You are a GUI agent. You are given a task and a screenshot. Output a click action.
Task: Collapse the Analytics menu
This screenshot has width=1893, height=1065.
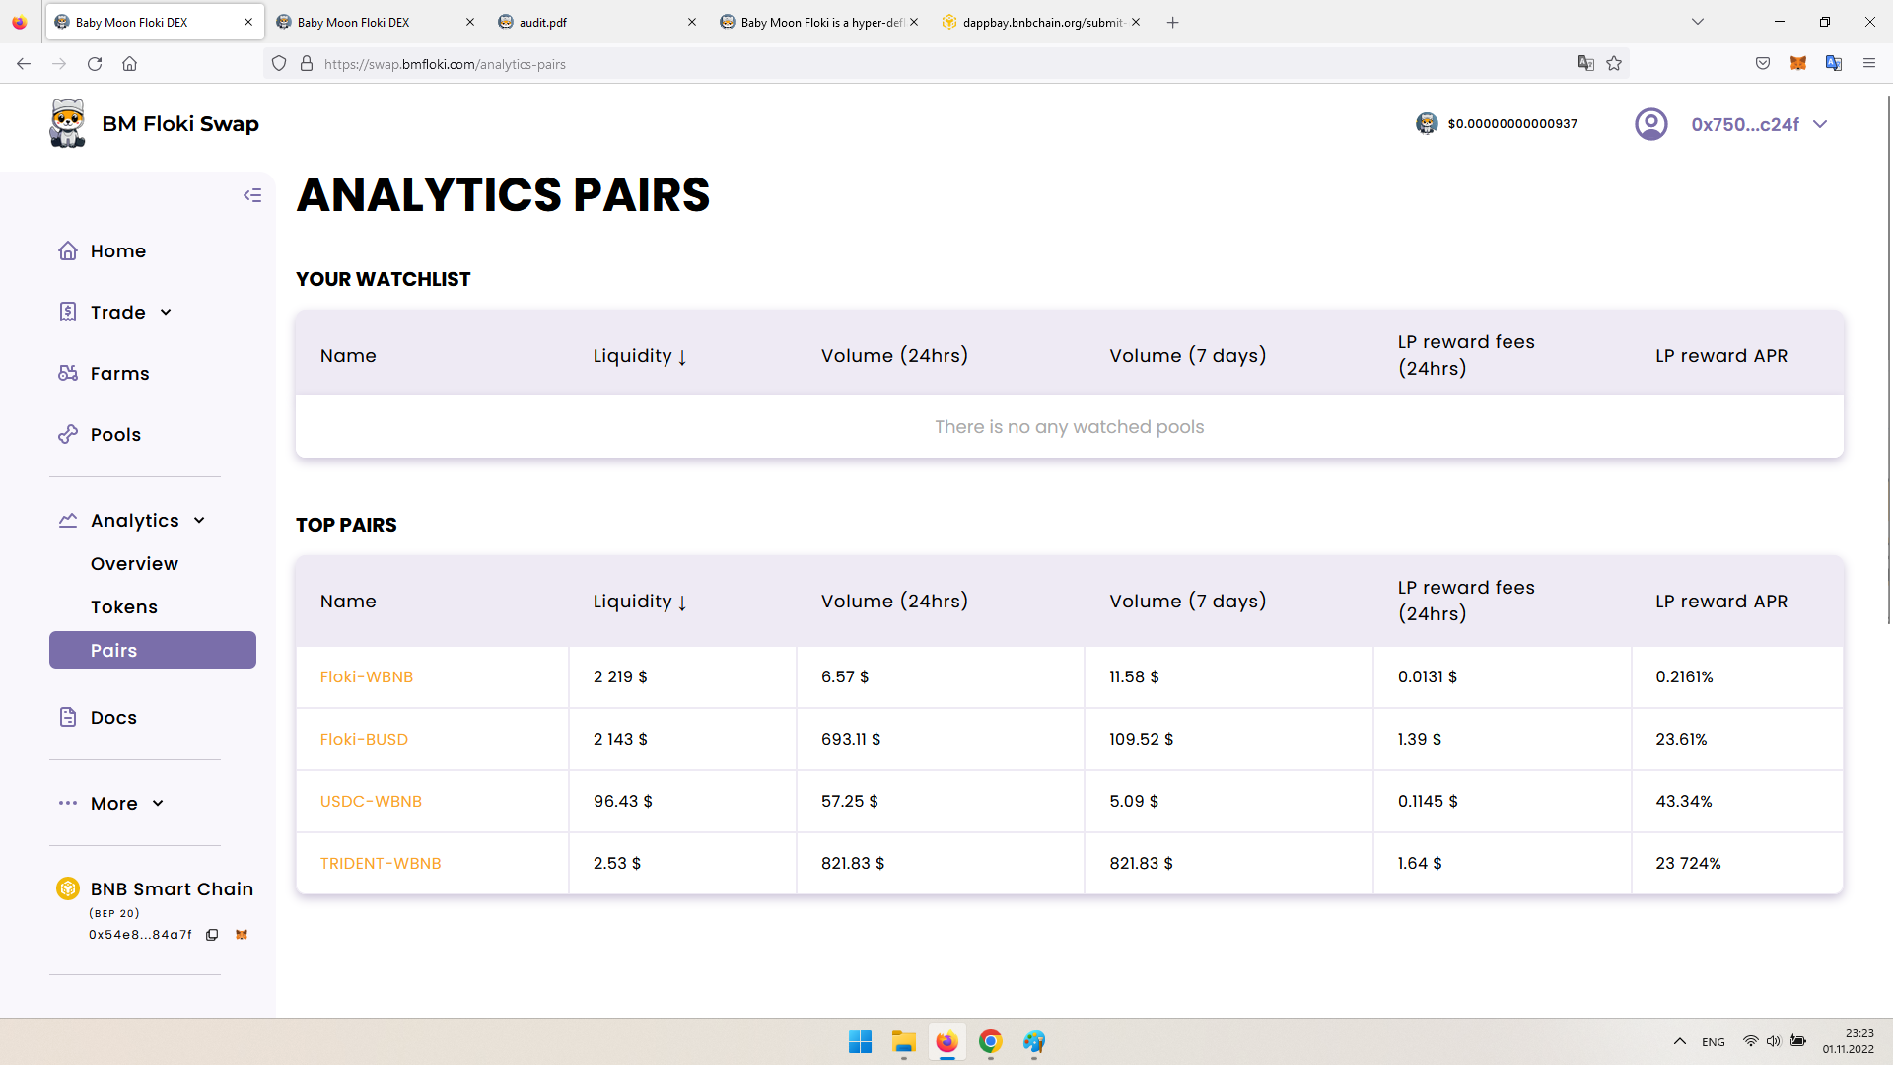click(132, 521)
